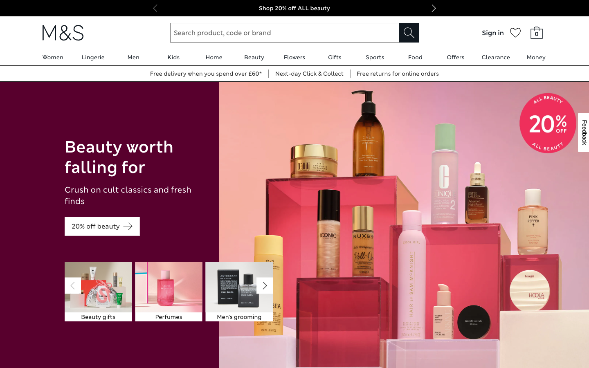Select the Food navigation item

point(415,57)
